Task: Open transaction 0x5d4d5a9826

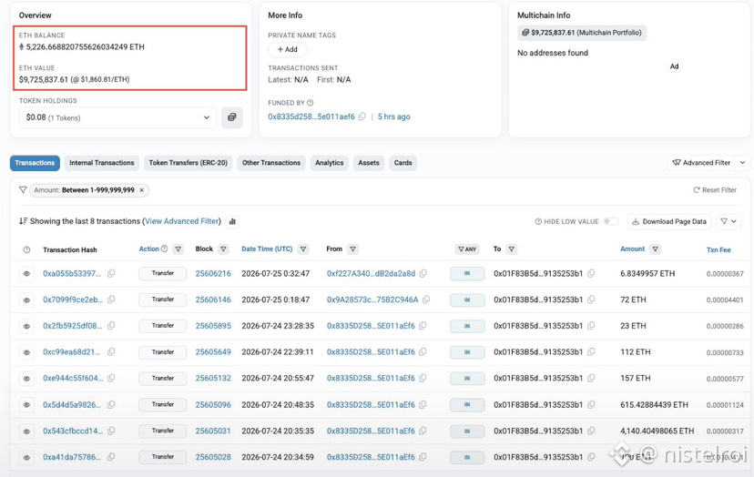Action: coord(72,404)
